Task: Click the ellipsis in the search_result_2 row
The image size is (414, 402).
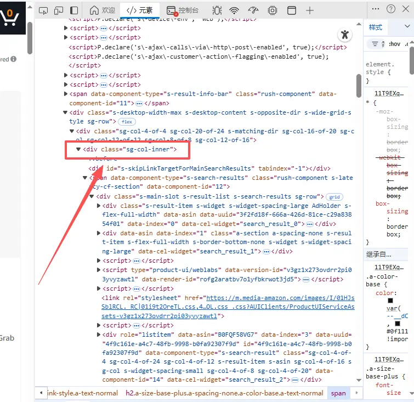Action: 295,380
